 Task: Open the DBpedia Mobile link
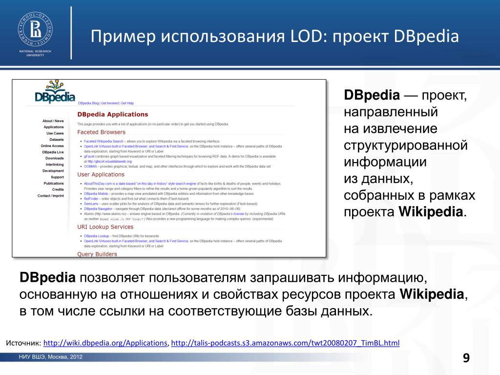pyautogui.click(x=96, y=193)
